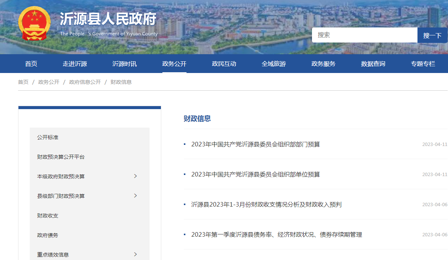The width and height of the screenshot is (448, 260).
Task: Expand the 县级部门财政预决算 chevron arrow
Action: pos(136,196)
